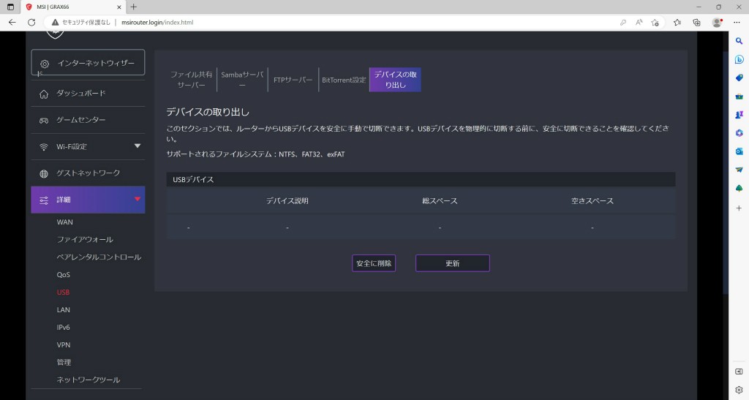749x400 pixels.
Task: Switch to the ファイル共有サーバー tab
Action: tap(191, 80)
